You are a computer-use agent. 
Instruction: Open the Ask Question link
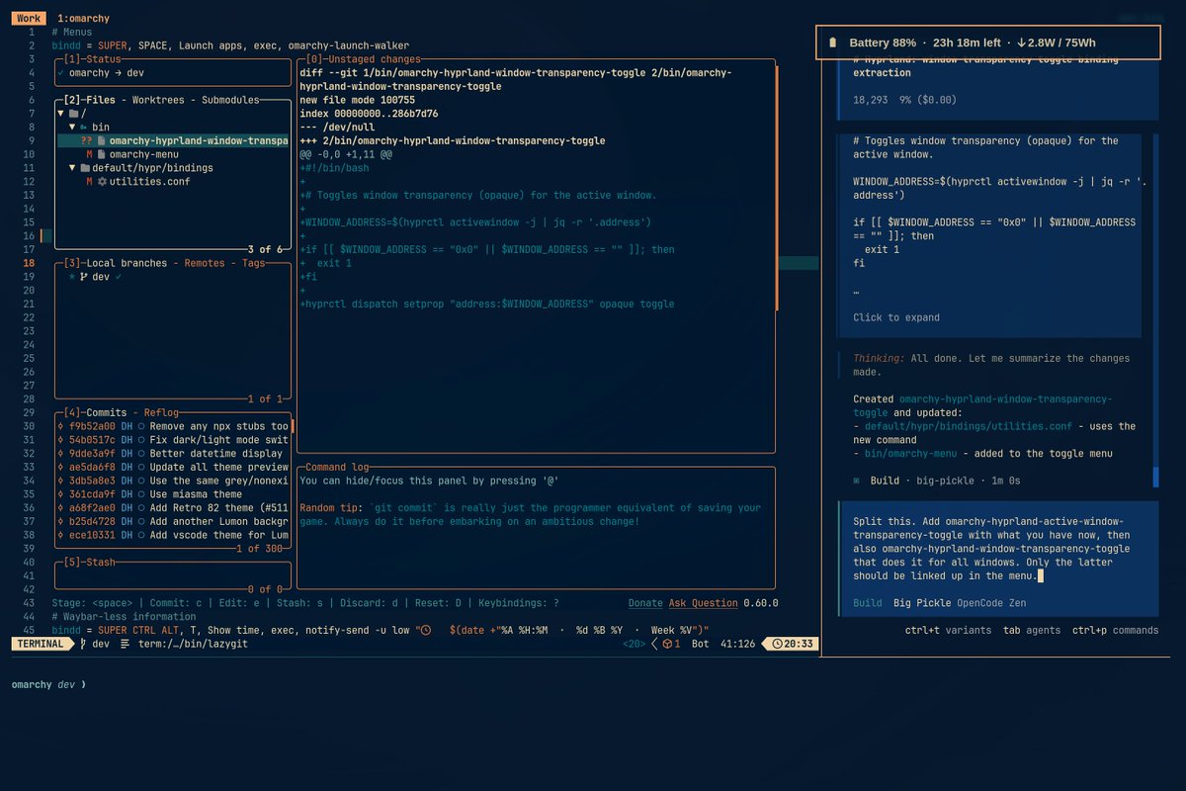[x=704, y=603]
